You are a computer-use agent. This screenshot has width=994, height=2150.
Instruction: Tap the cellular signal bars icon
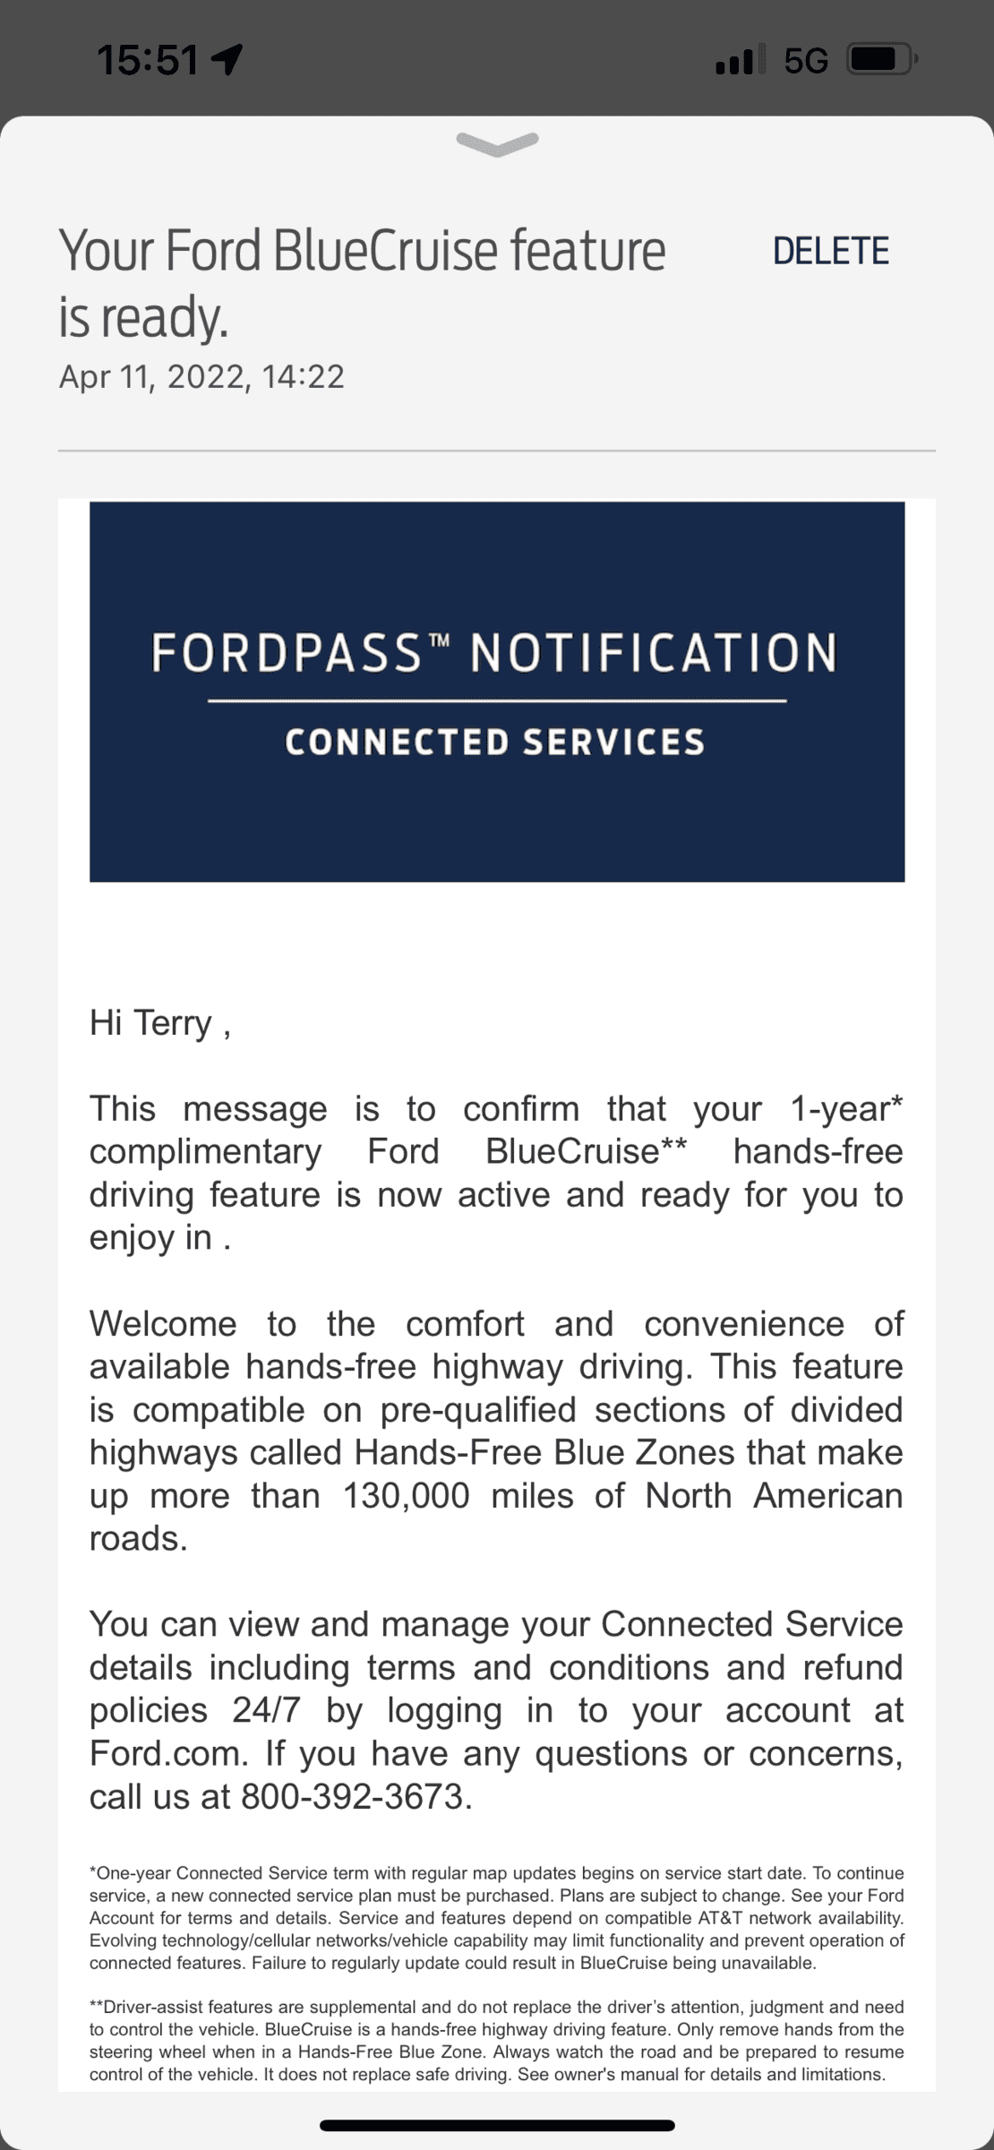pyautogui.click(x=741, y=60)
